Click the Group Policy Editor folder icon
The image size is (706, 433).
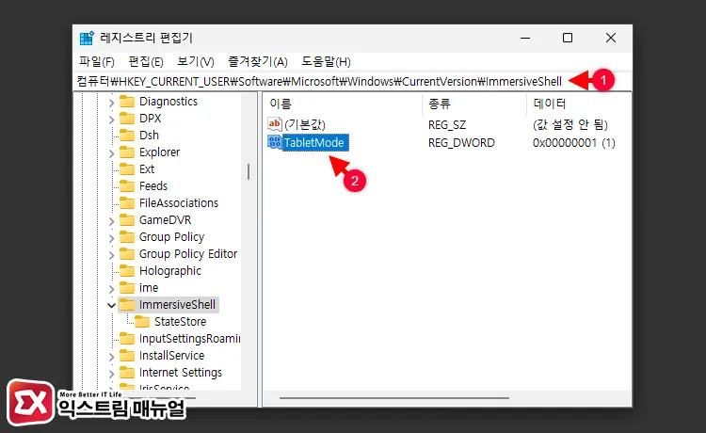tap(127, 254)
